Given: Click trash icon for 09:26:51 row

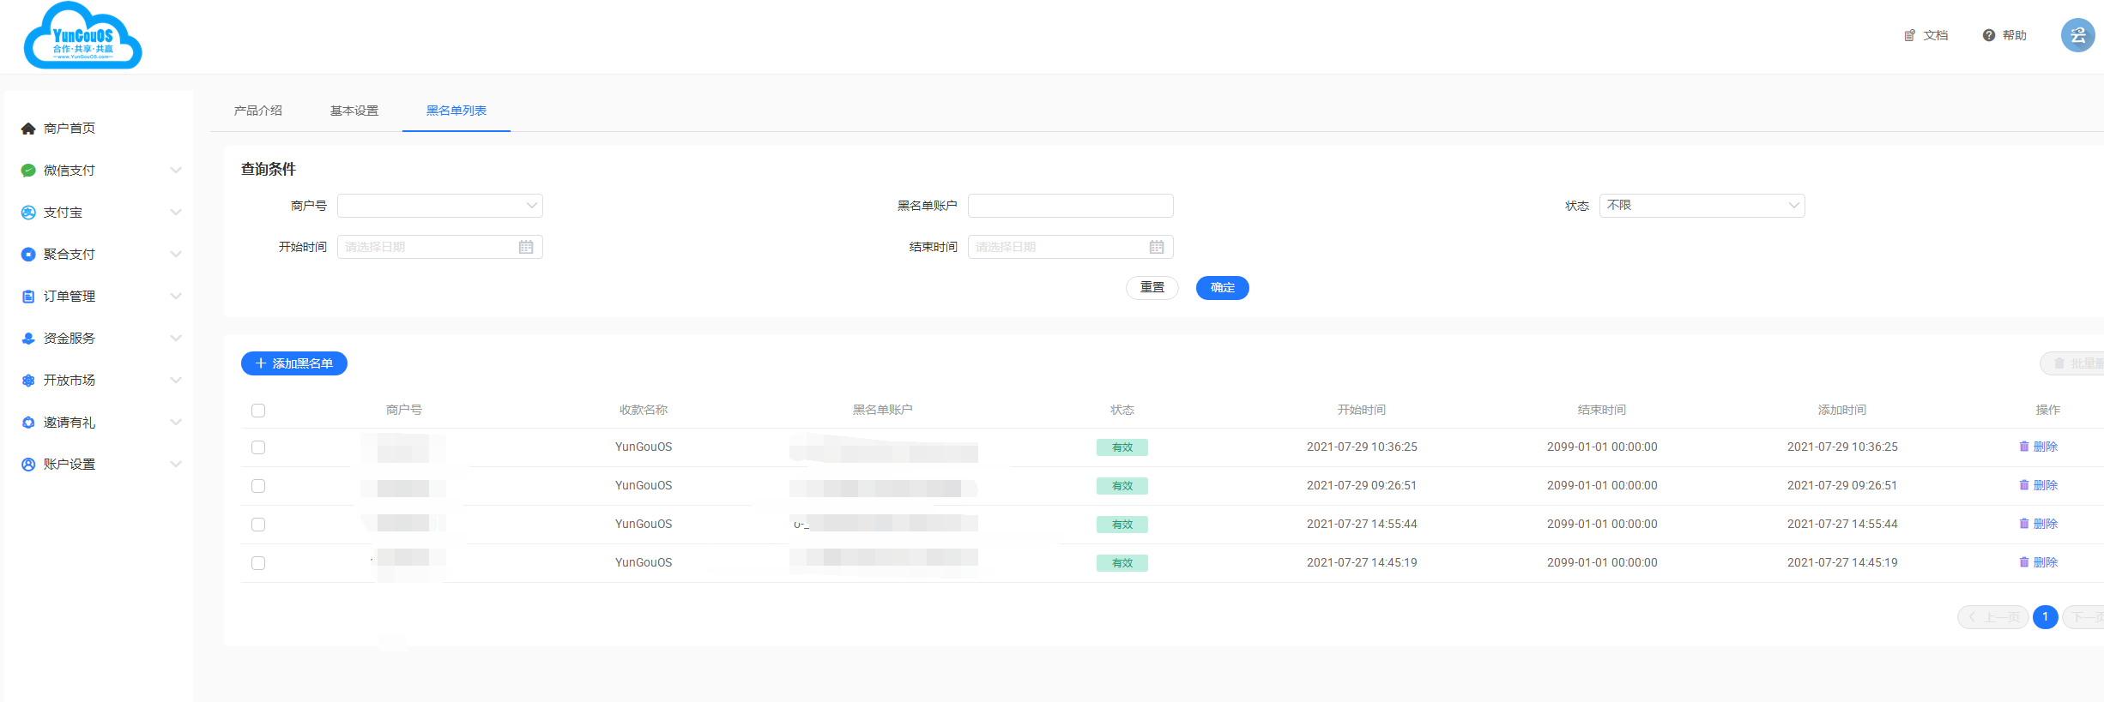Looking at the screenshot, I should point(2024,485).
